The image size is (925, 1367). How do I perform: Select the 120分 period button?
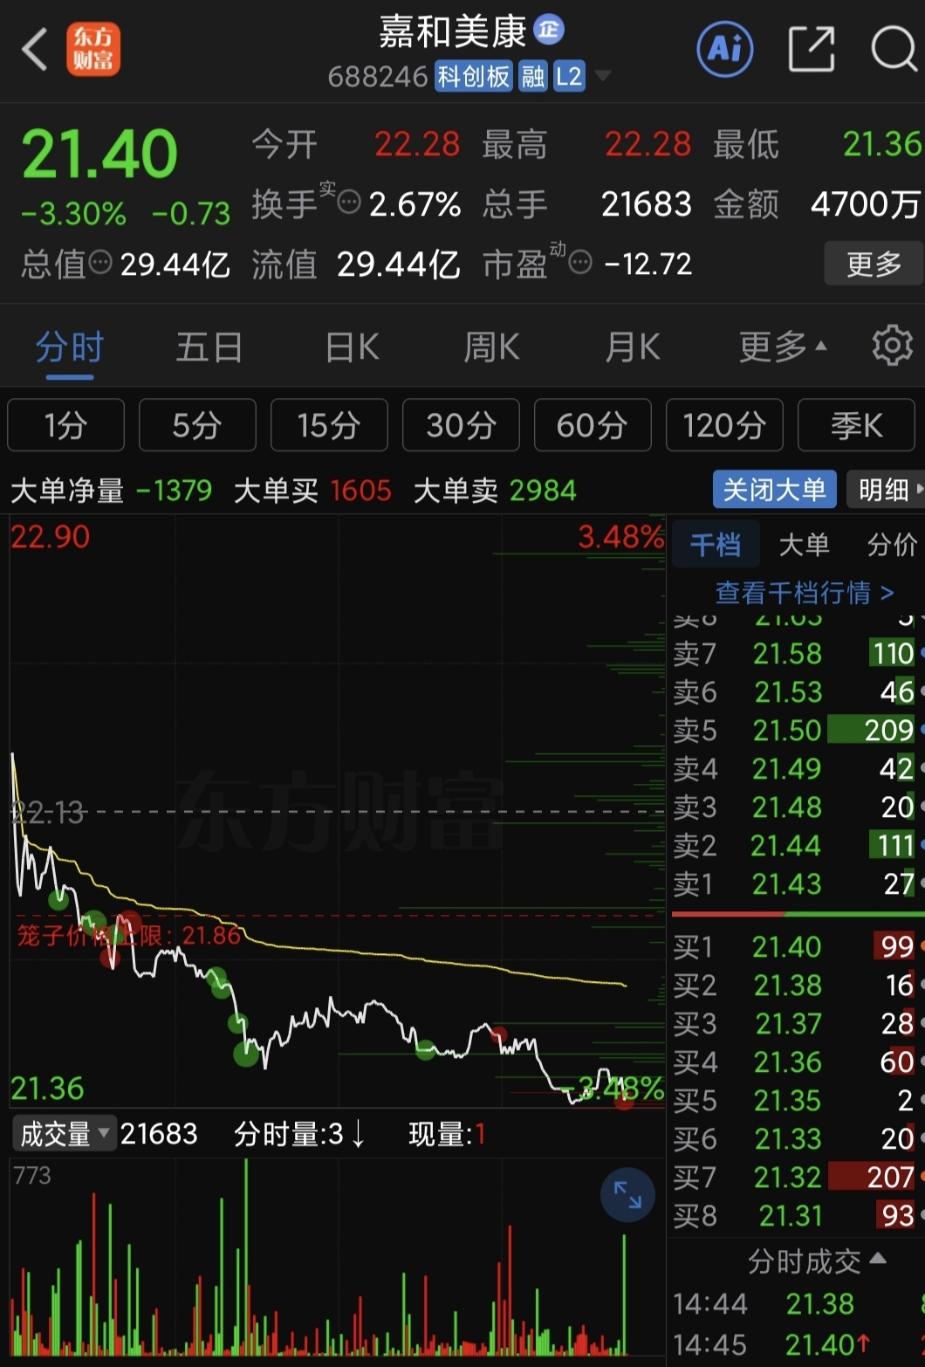point(724,425)
